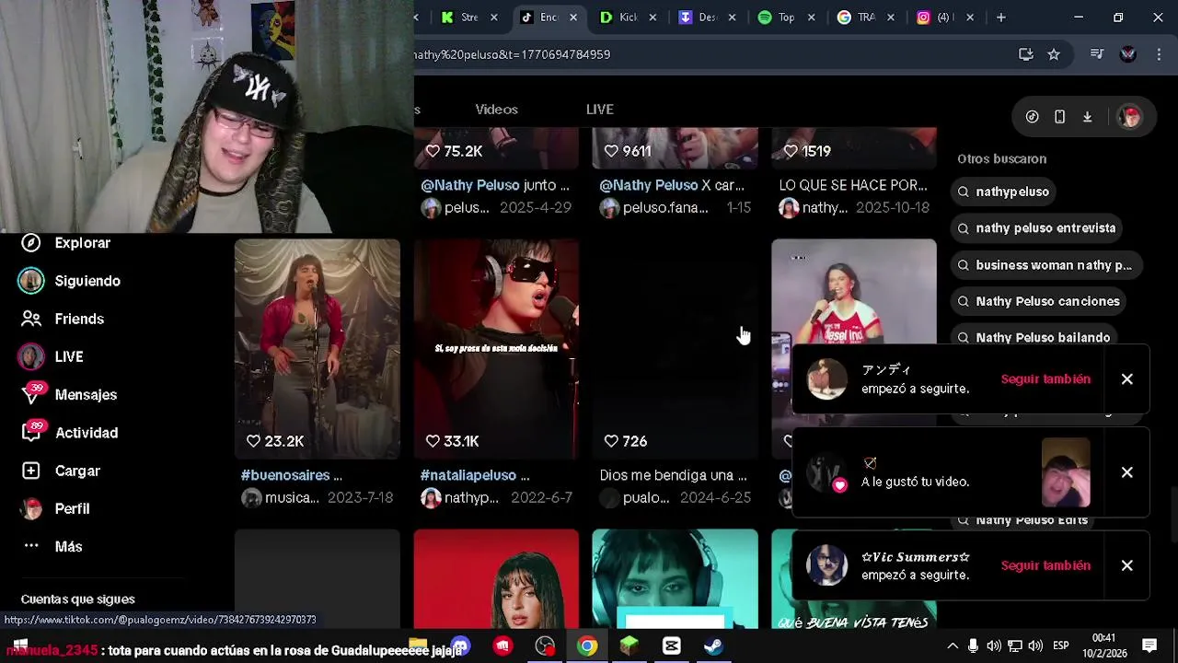
Task: Open the media control toolbar icon
Action: pyautogui.click(x=1096, y=54)
